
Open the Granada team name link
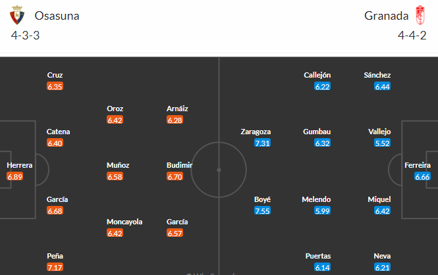[x=387, y=16]
